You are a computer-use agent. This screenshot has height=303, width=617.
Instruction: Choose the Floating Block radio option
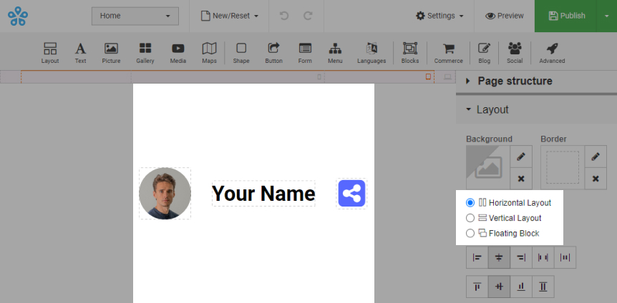pyautogui.click(x=470, y=233)
